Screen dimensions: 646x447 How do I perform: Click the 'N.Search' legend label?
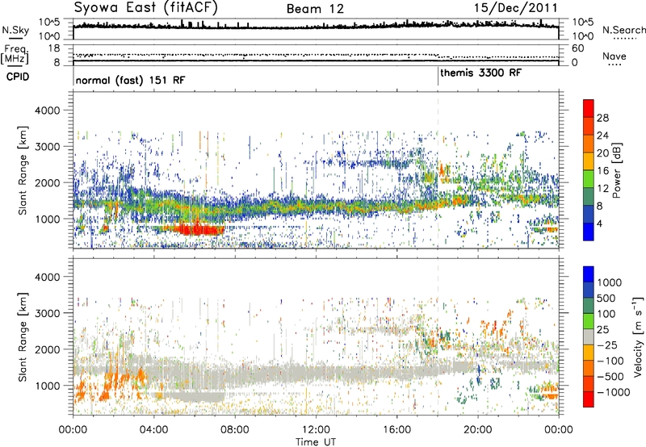623,30
